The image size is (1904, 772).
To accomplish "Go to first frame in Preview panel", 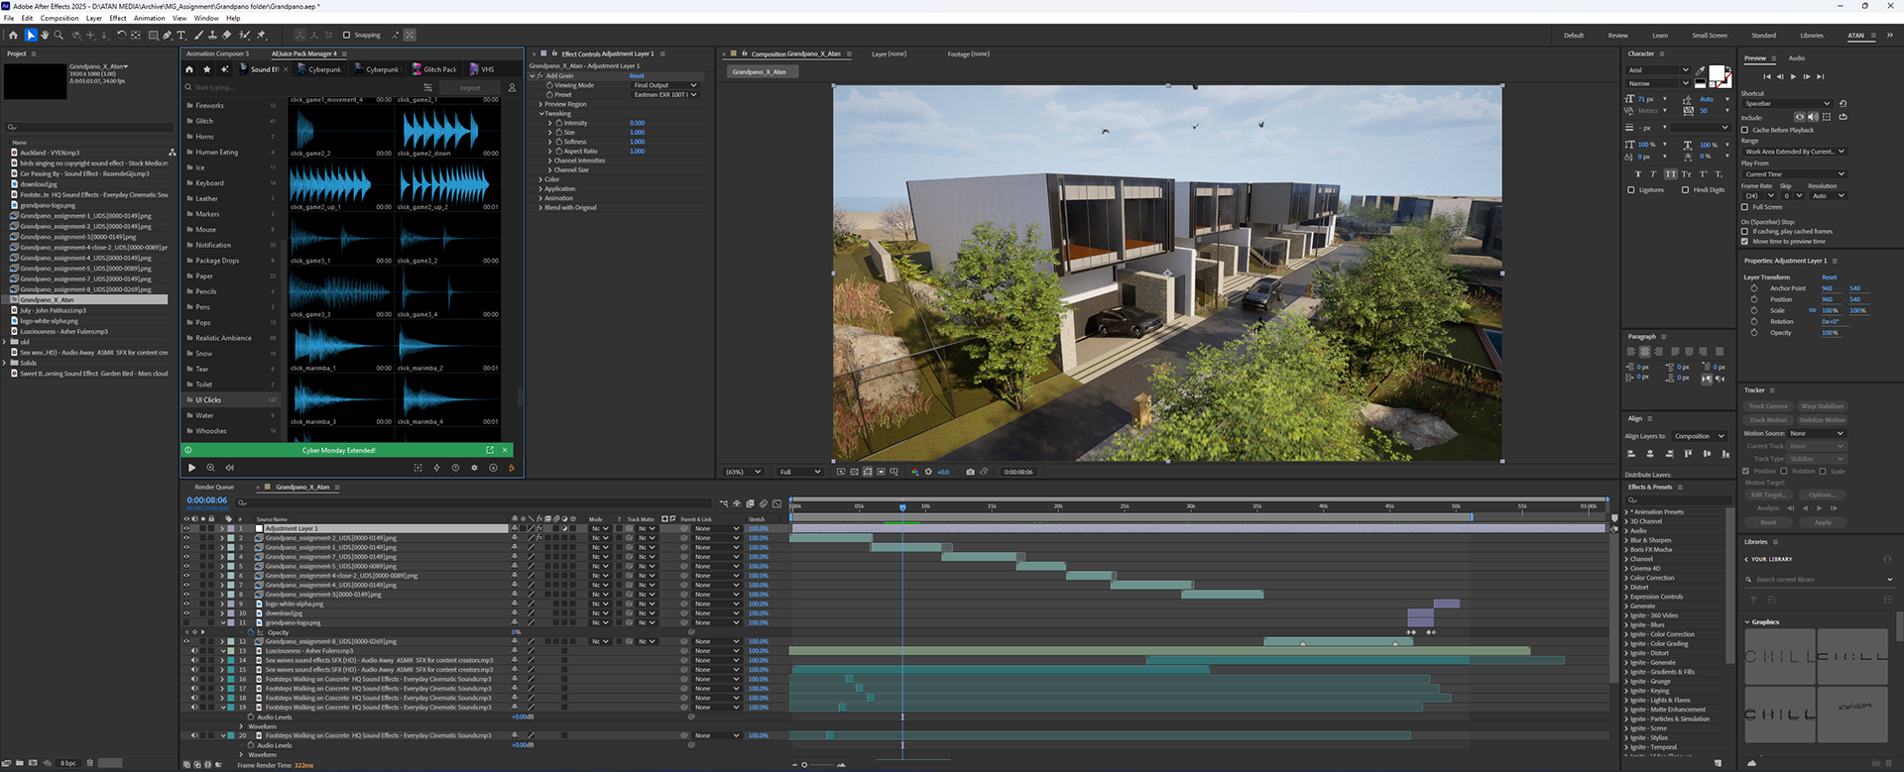I will (1767, 76).
